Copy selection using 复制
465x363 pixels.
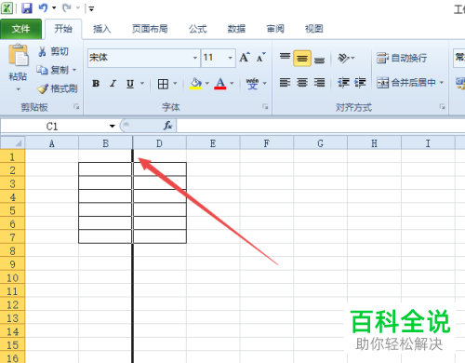click(x=52, y=70)
